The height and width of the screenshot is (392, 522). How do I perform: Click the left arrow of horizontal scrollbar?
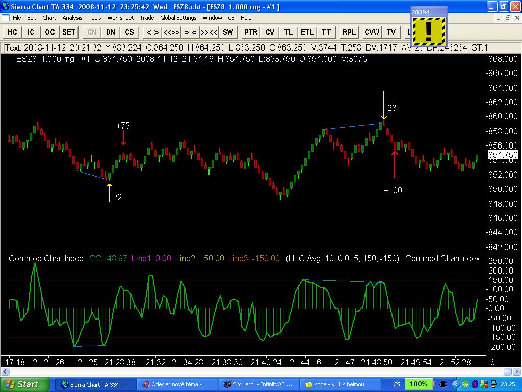coord(5,372)
